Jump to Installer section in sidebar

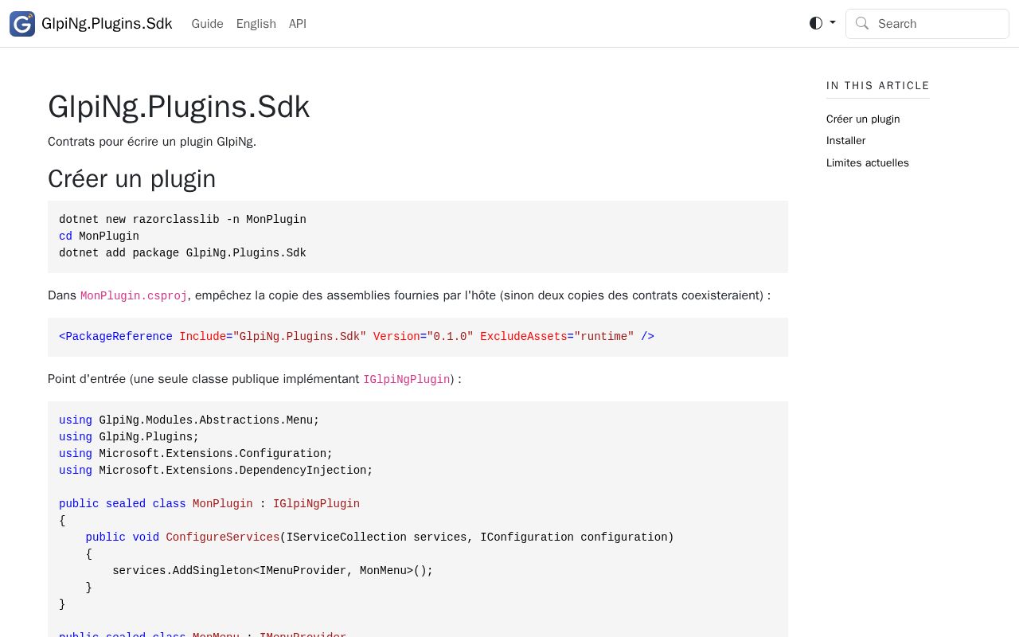845,140
